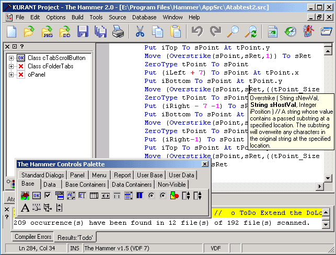Open the Options menu
Screen dimensions: 336x255
click(x=56, y=17)
